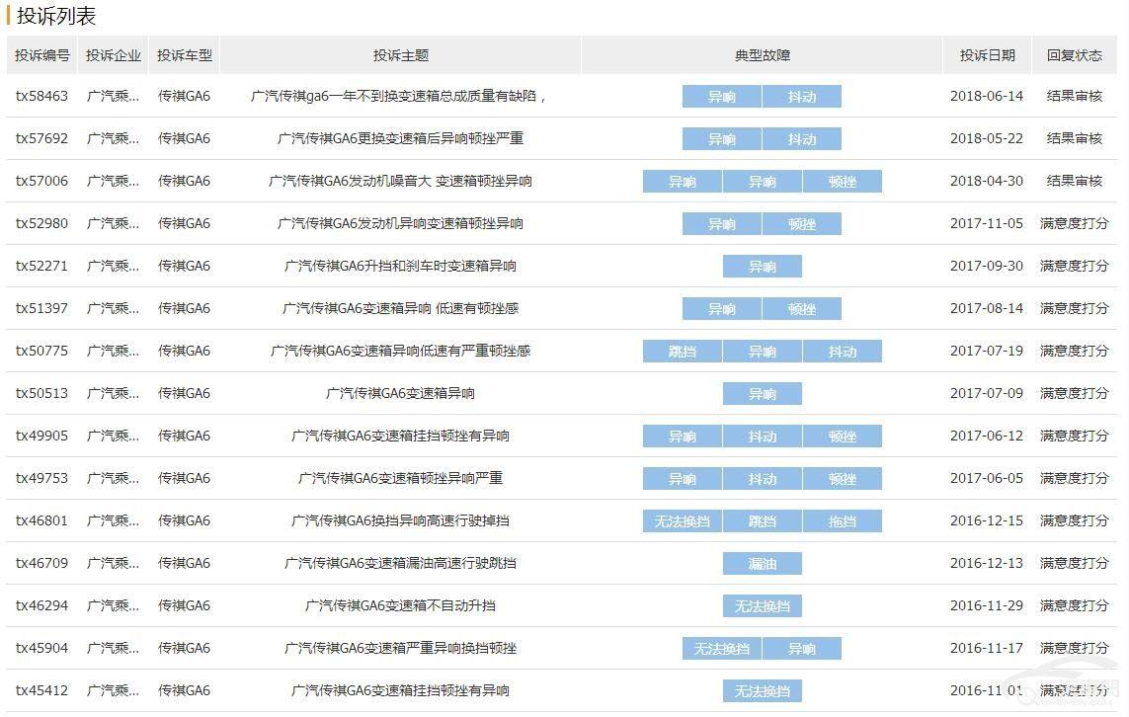Click the 投诉列表 section title
This screenshot has width=1129, height=717.
point(56,16)
